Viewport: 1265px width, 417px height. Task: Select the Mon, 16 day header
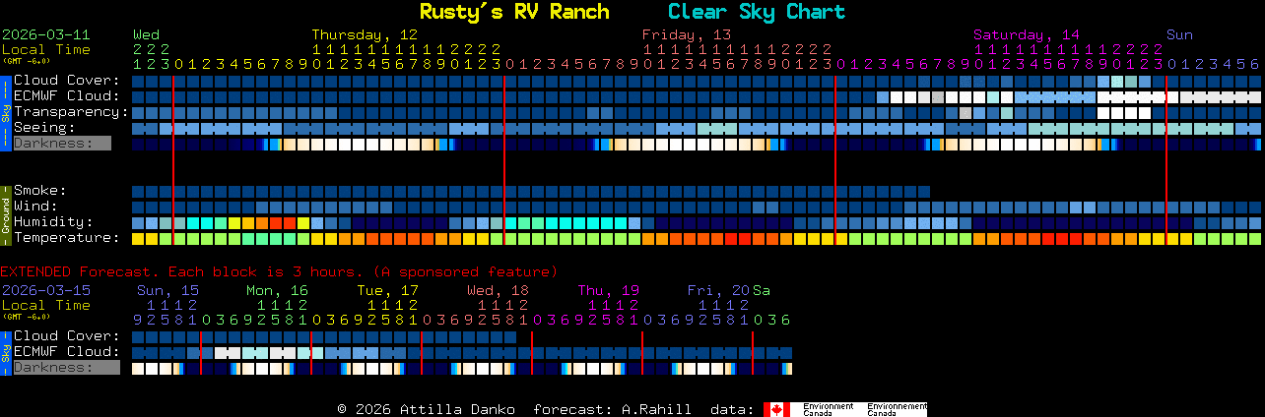(x=277, y=290)
